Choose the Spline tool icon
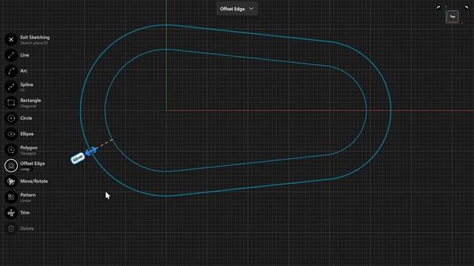The height and width of the screenshot is (266, 474). (x=11, y=87)
